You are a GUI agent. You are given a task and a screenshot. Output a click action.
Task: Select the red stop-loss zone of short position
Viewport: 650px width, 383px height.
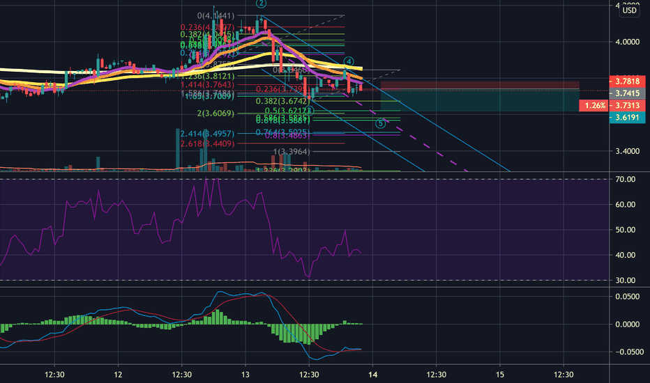pyautogui.click(x=480, y=85)
